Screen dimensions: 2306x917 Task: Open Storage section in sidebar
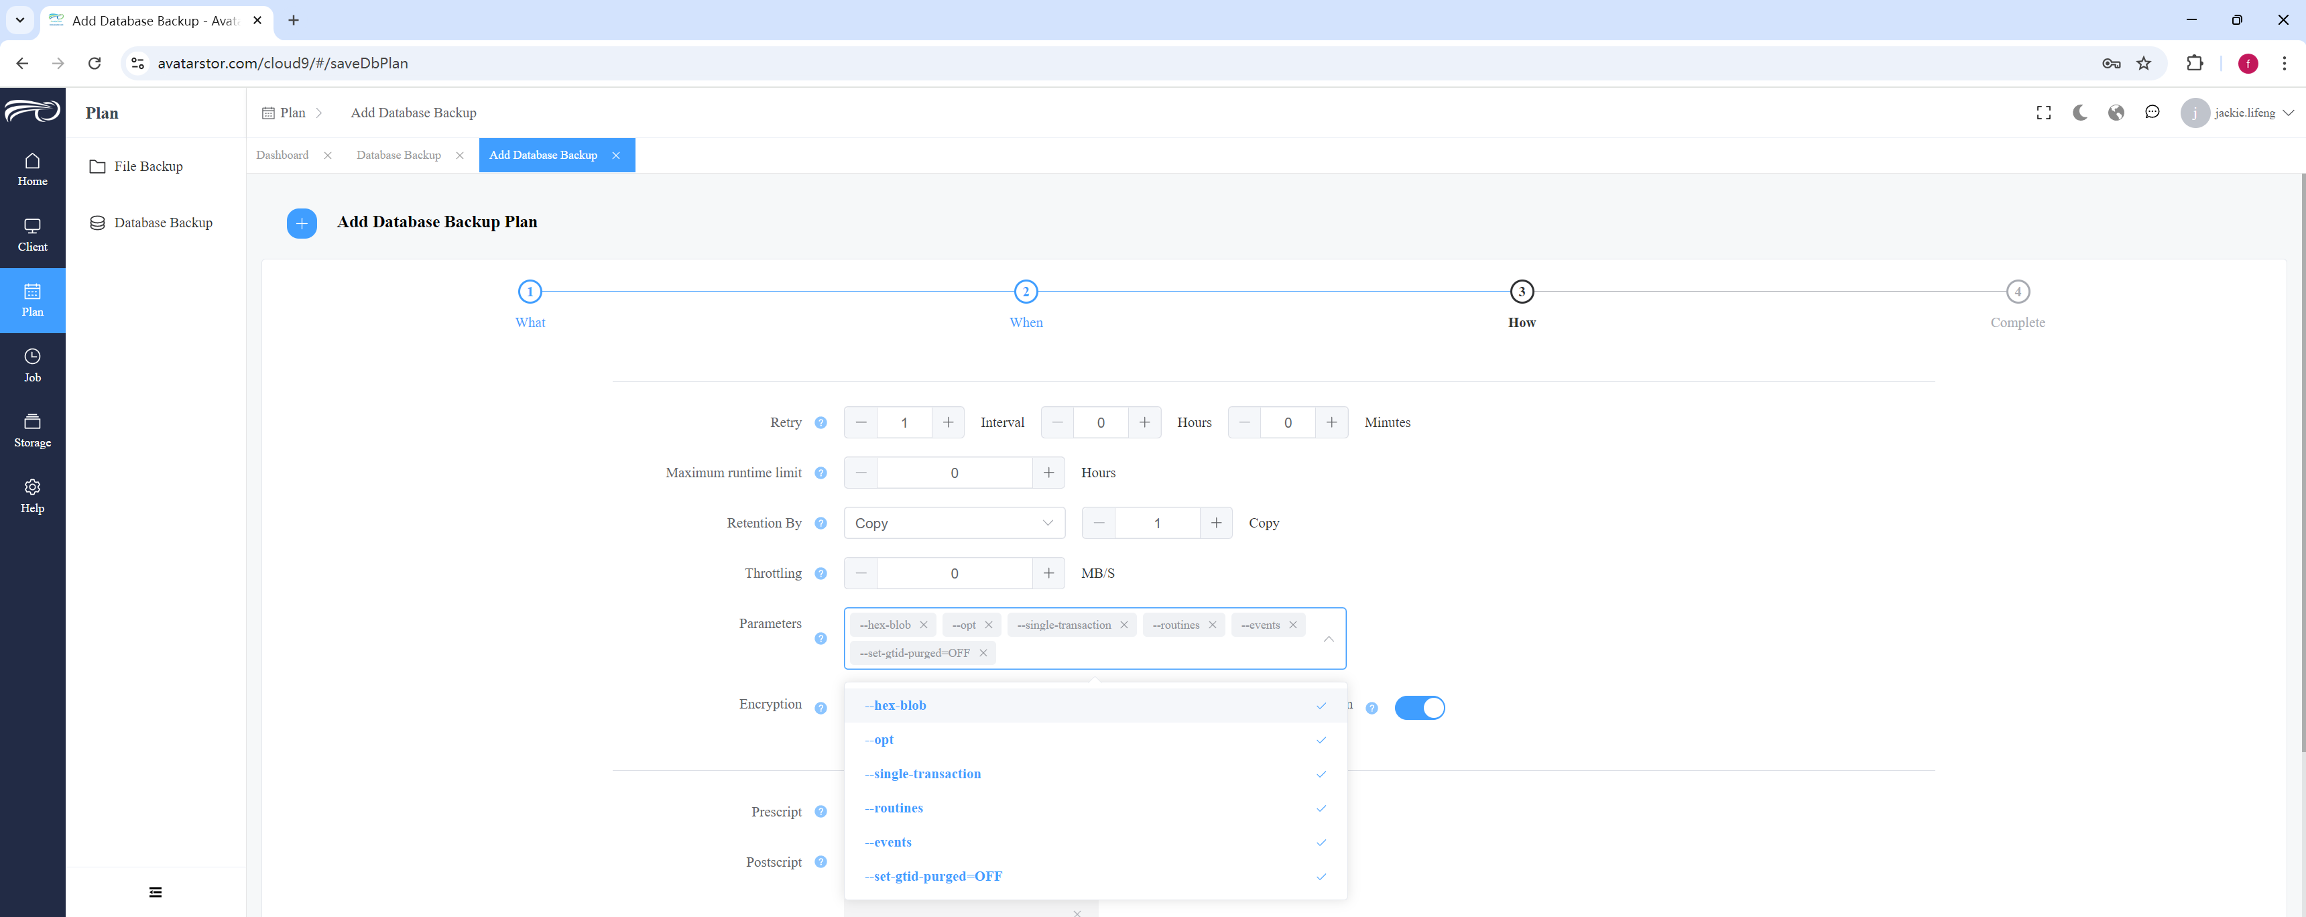[x=32, y=431]
